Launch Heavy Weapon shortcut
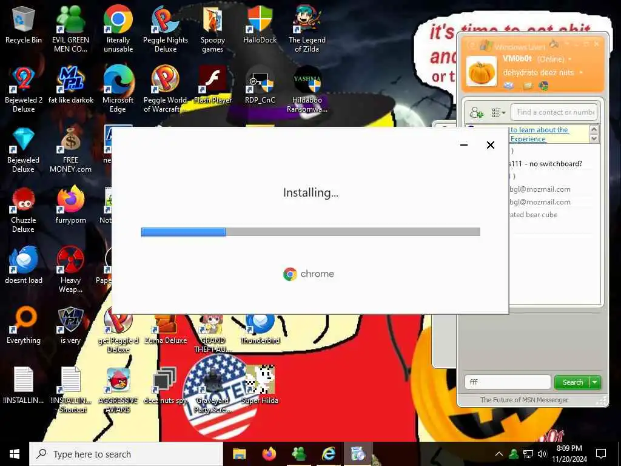The image size is (621, 466). point(70,270)
